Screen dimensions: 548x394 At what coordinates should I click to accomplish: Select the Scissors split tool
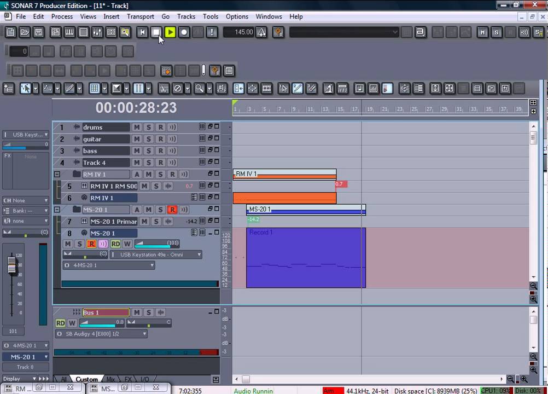click(163, 89)
